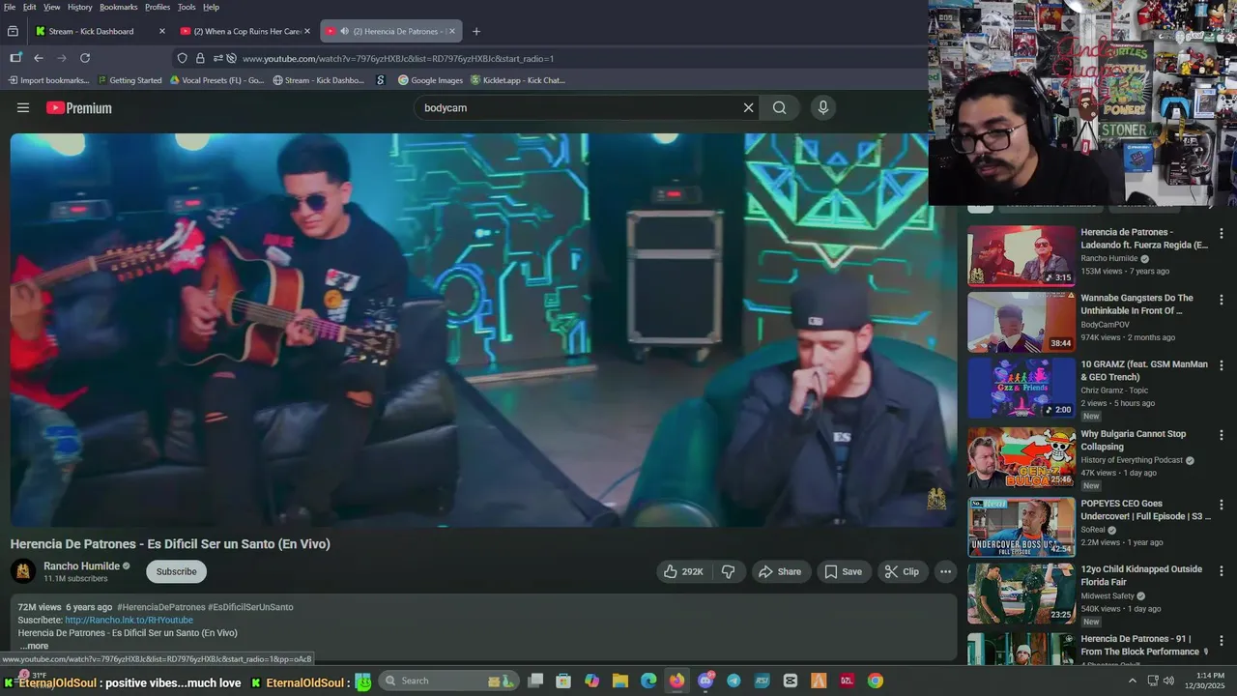Open the Tools menu

click(187, 7)
